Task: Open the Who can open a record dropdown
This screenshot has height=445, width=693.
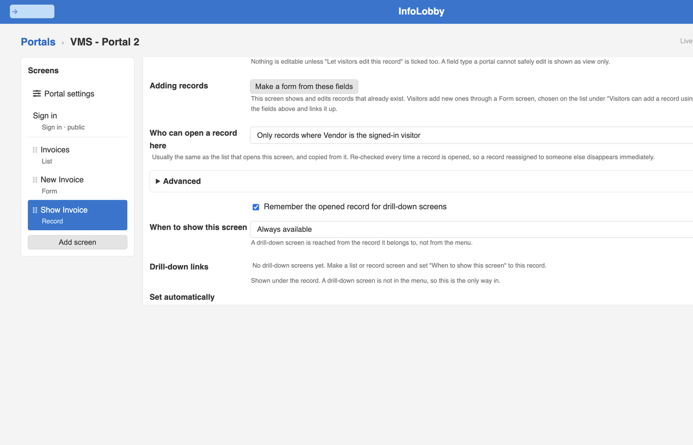Action: click(471, 135)
